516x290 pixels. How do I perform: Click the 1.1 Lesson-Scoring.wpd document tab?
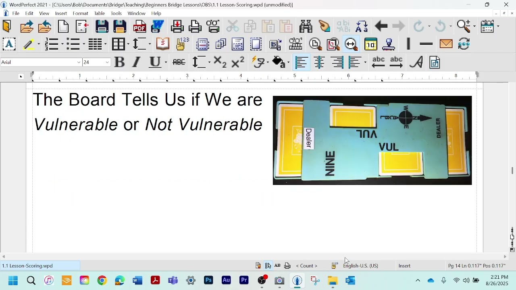tap(40, 266)
